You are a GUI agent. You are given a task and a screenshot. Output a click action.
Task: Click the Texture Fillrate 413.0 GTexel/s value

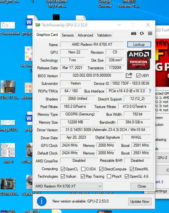coord(135,106)
